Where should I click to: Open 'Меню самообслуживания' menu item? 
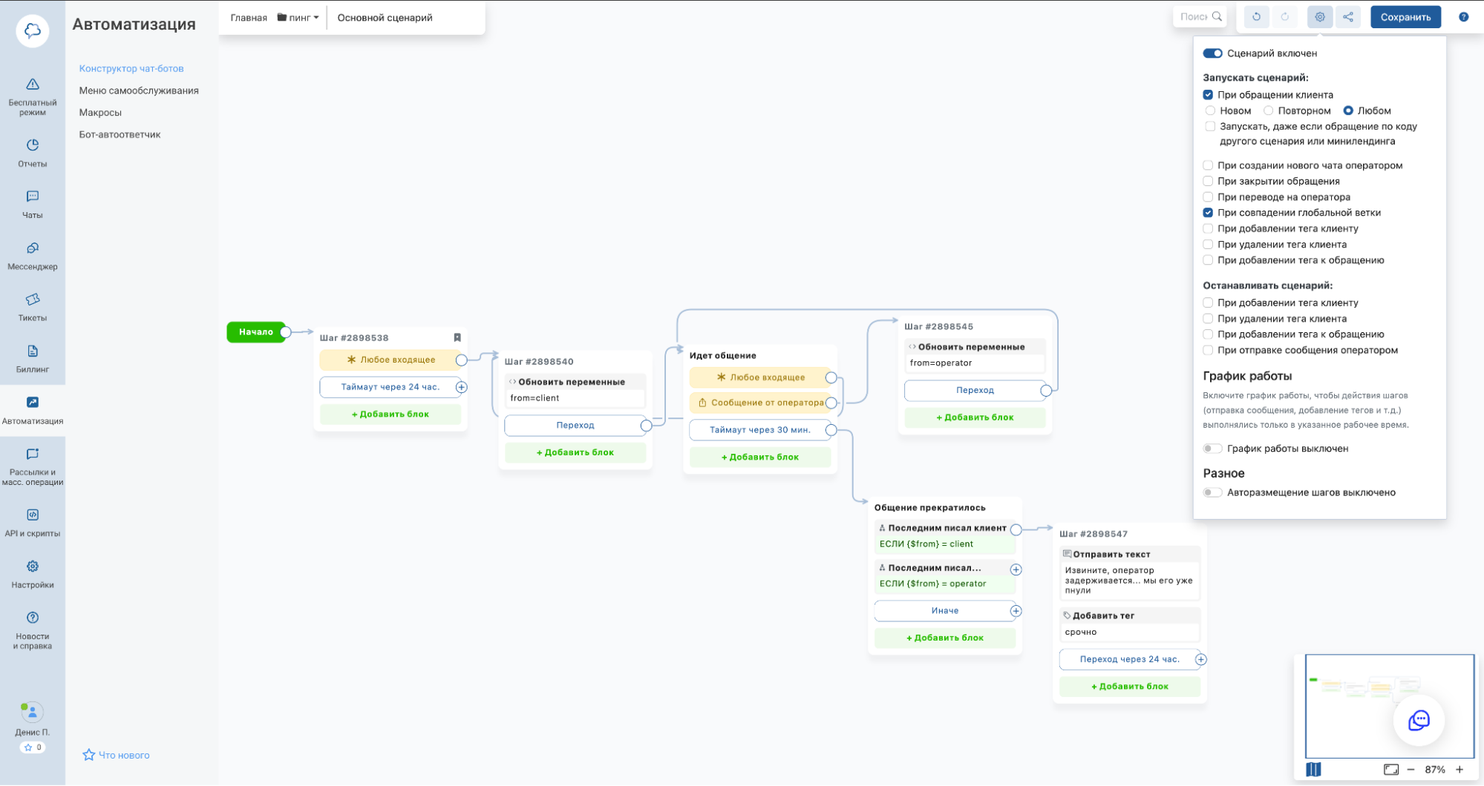[x=139, y=90]
